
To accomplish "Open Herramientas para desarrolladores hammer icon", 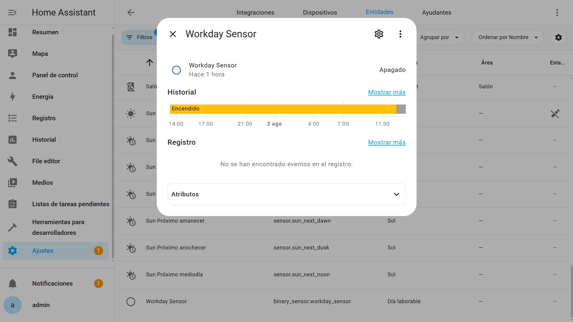I will coord(13,227).
